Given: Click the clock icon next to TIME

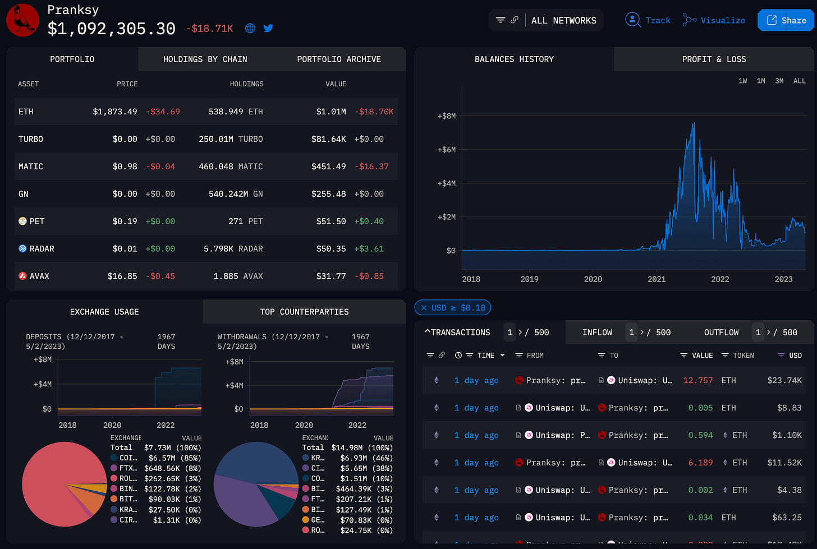Looking at the screenshot, I should [x=458, y=356].
